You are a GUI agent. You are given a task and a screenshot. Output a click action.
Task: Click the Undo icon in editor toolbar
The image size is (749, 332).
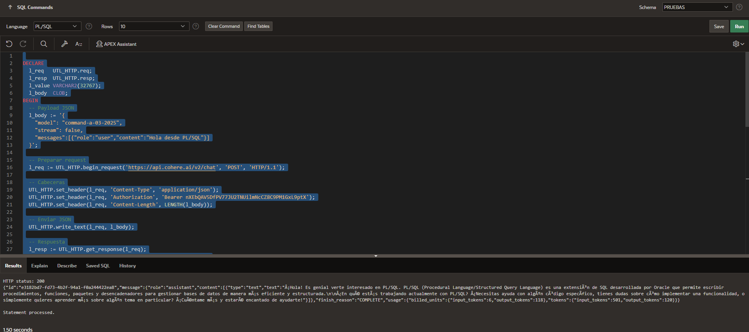coord(9,44)
